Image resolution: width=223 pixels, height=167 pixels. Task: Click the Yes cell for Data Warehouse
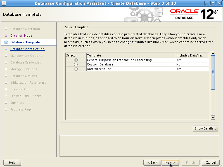tap(193, 69)
